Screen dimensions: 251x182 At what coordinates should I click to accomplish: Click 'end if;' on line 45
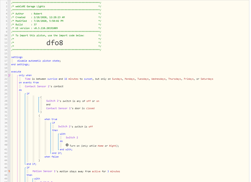(31, 164)
